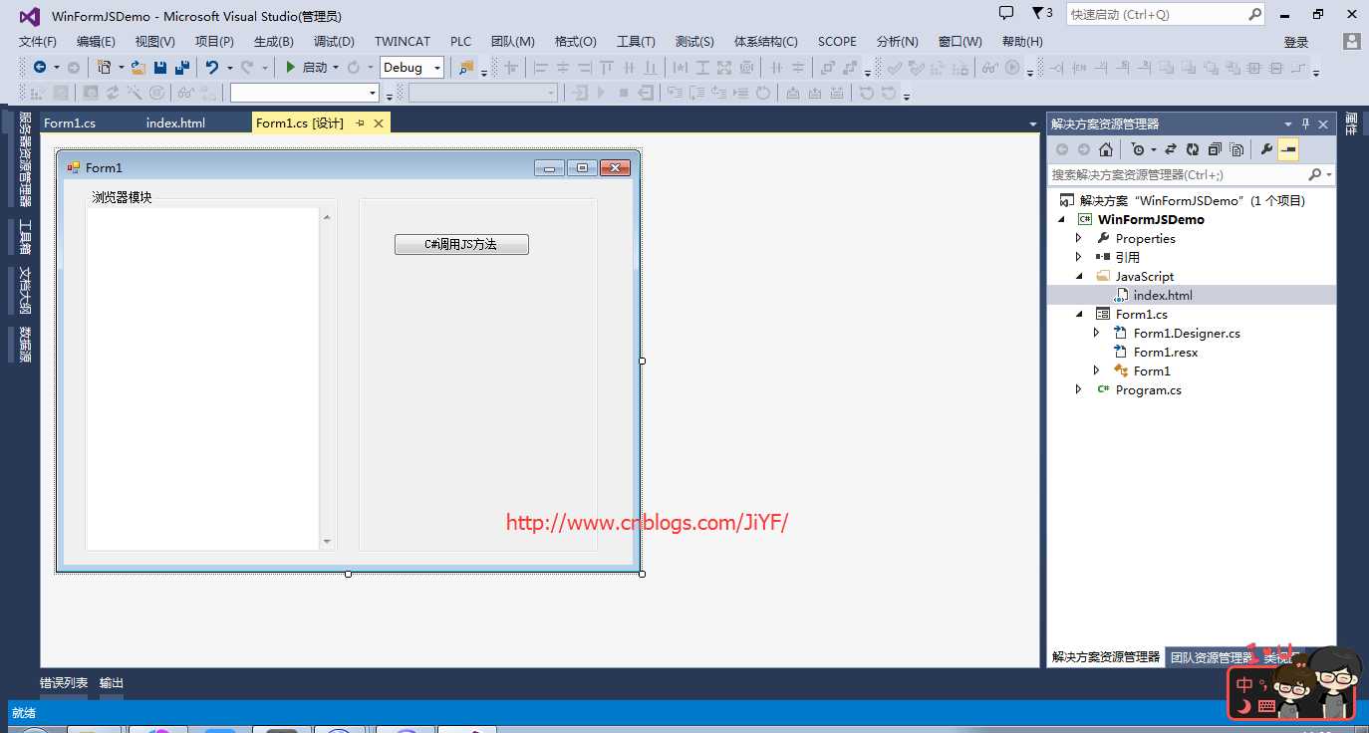Screen dimensions: 1369x733
Task: Click Properties wrench icon in Solution Explorer
Action: [x=1266, y=149]
